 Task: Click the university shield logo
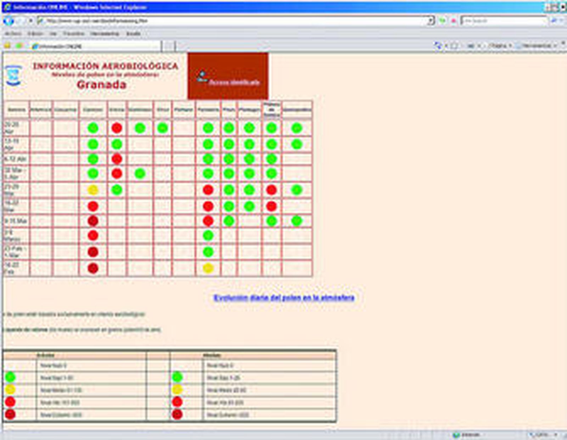[14, 75]
